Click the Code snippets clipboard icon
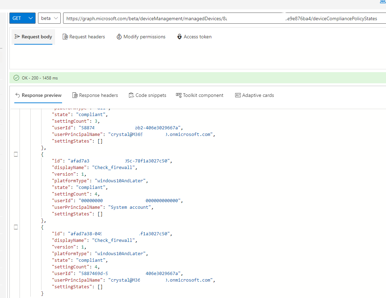386x298 pixels. (131, 95)
